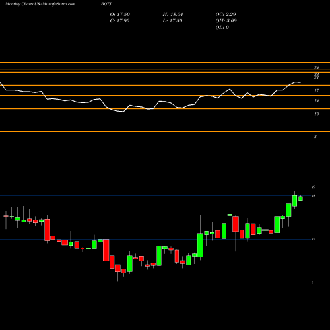Click the 'OH: 3.09' value
This screenshot has width=330, height=330.
pos(226,21)
